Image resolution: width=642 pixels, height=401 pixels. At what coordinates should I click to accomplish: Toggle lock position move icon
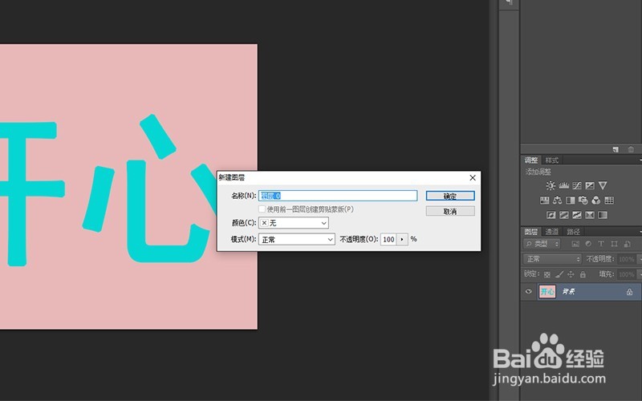571,274
